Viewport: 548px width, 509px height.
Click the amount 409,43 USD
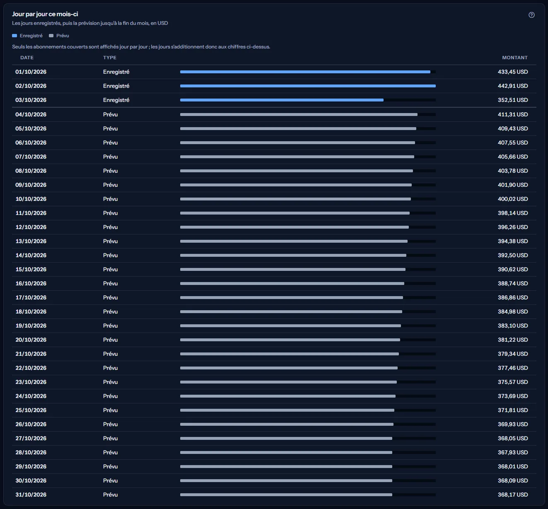(x=513, y=128)
